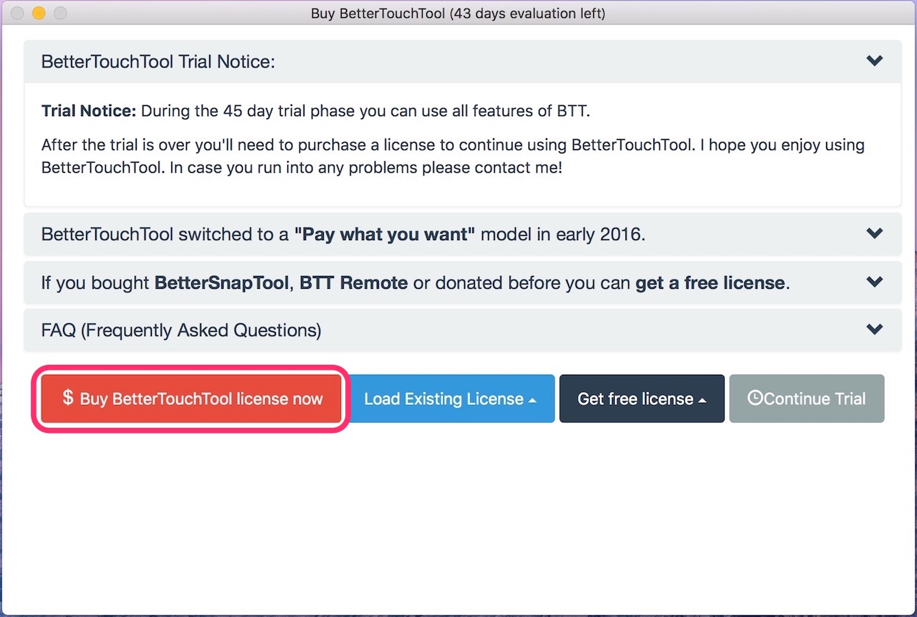Click FAQ (Frequently Asked Questions) header text
The width and height of the screenshot is (917, 617).
(181, 330)
